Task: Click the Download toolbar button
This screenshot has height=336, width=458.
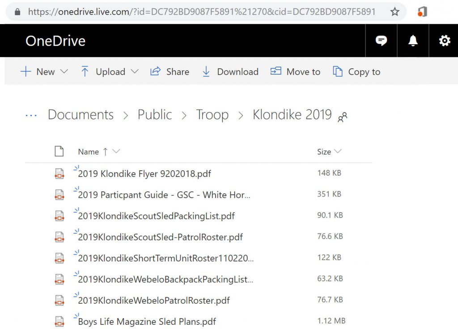Action: pyautogui.click(x=230, y=71)
